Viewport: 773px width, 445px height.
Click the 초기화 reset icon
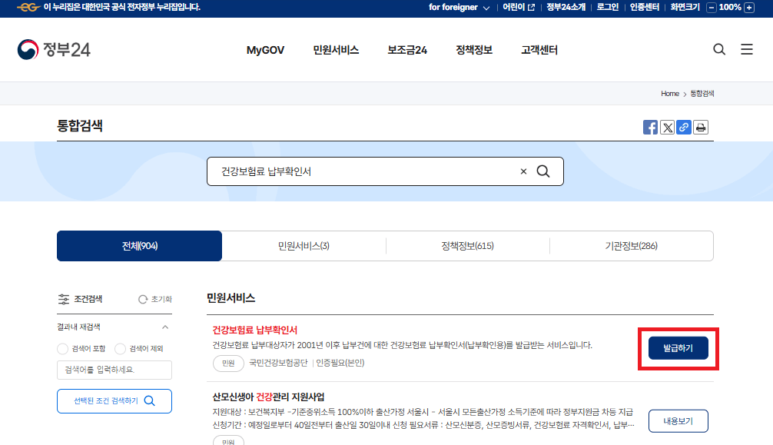(142, 298)
